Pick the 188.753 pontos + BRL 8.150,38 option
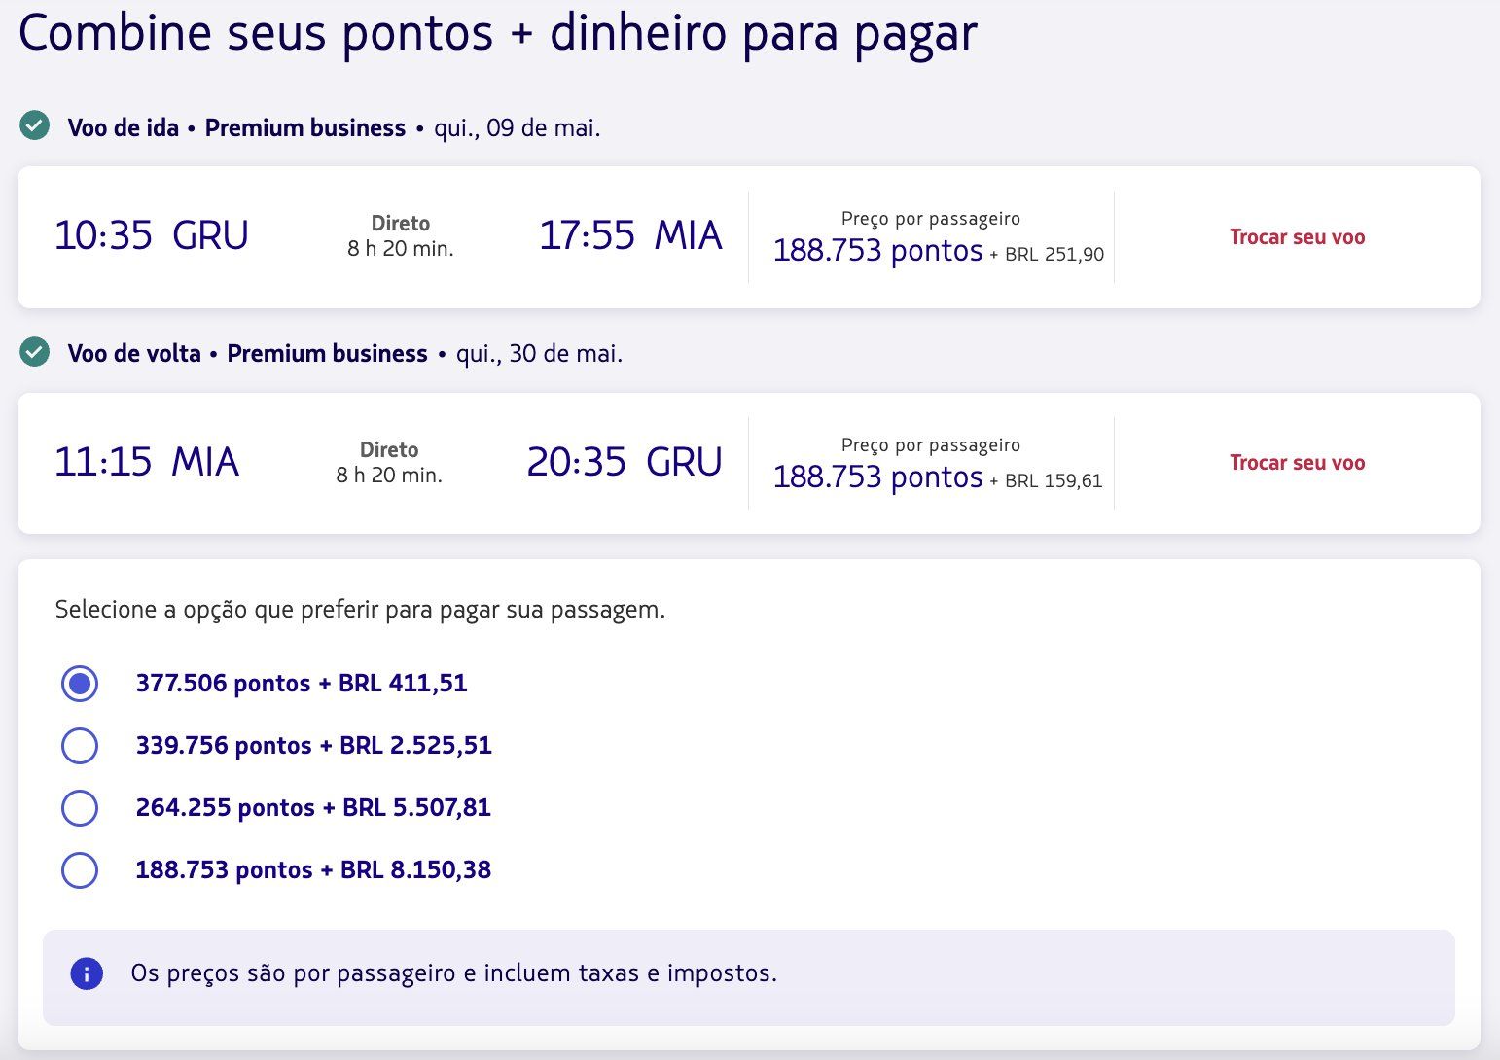The height and width of the screenshot is (1060, 1500). click(80, 870)
